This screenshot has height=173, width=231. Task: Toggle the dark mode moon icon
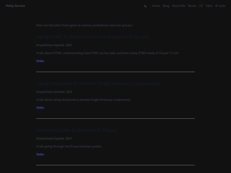(145, 6)
